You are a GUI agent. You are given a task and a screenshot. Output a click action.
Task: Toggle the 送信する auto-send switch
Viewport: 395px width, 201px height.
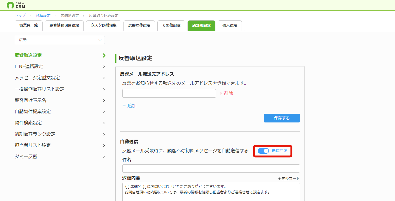pyautogui.click(x=263, y=151)
